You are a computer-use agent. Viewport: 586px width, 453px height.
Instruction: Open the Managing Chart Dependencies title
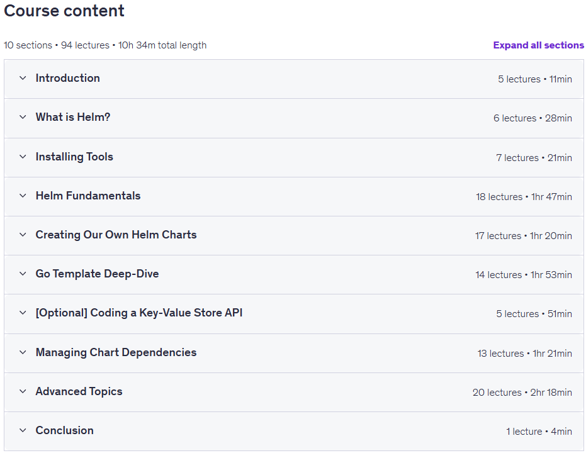pyautogui.click(x=116, y=352)
